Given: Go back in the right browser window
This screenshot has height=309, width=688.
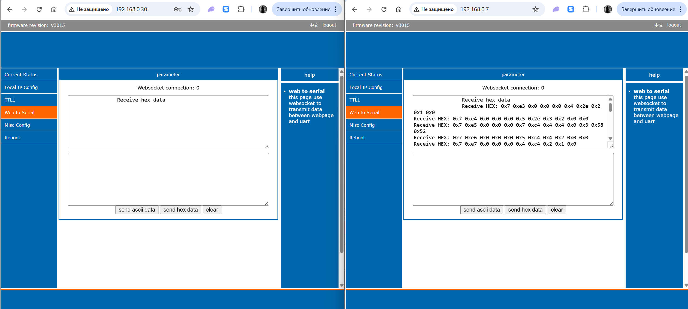Looking at the screenshot, I should tap(354, 9).
